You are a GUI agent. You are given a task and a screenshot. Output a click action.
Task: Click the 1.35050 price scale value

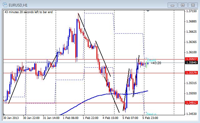[x=192, y=93]
